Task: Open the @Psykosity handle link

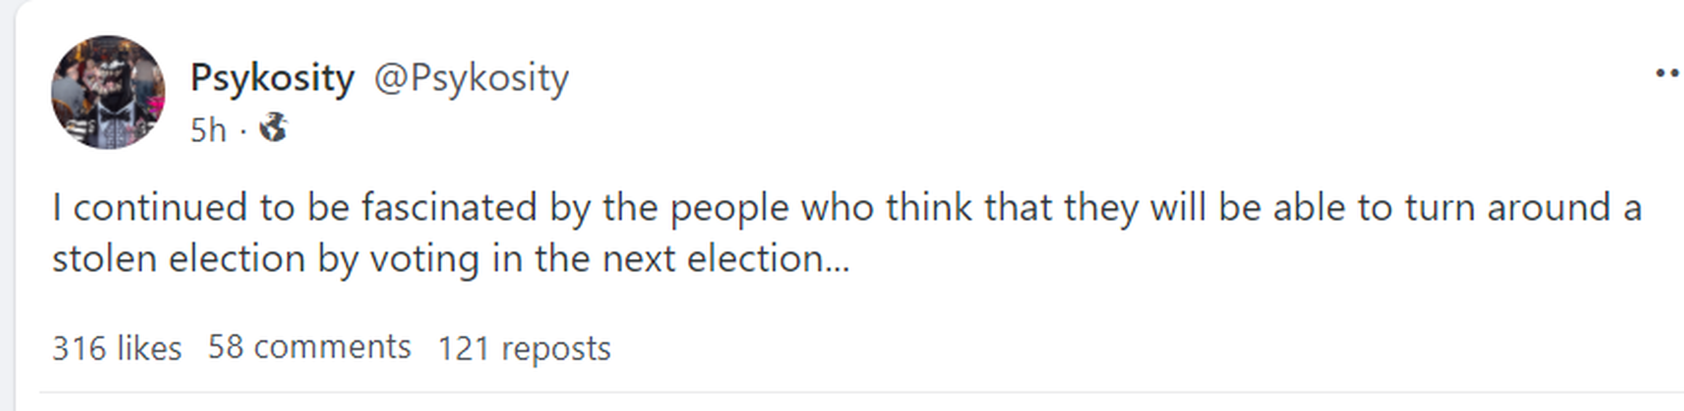Action: [x=471, y=78]
